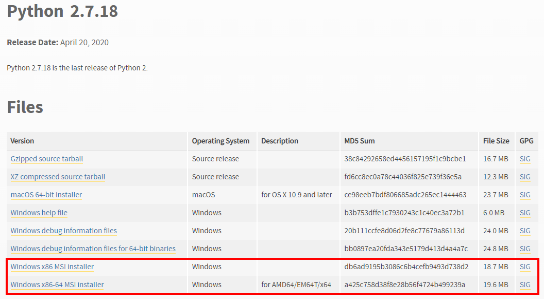Select MD5 sum ce98eeb7bdf806685adc265ec1444463
This screenshot has height=299, width=544.
click(405, 195)
